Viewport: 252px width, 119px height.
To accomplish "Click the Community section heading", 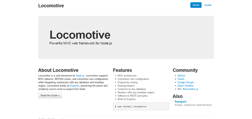I will pyautogui.click(x=185, y=70).
